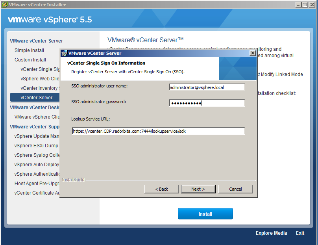Click the SSO administrator password field

pyautogui.click(x=207, y=103)
